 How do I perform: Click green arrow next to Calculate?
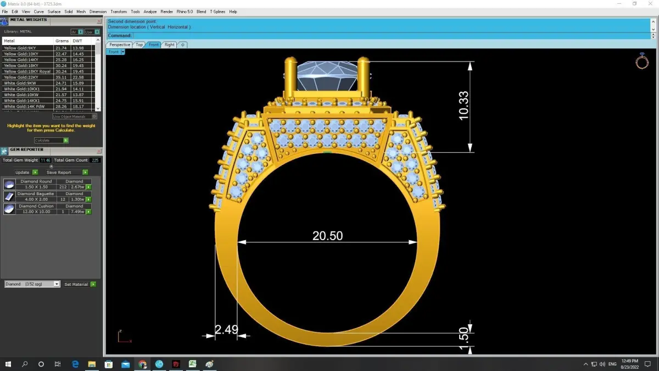(66, 141)
